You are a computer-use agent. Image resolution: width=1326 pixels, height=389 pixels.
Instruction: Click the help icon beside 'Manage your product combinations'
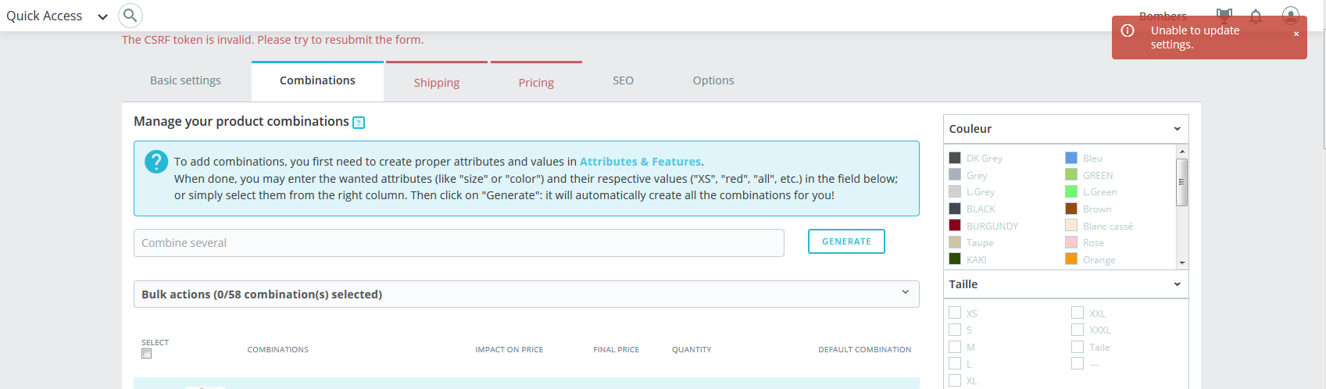pos(359,123)
